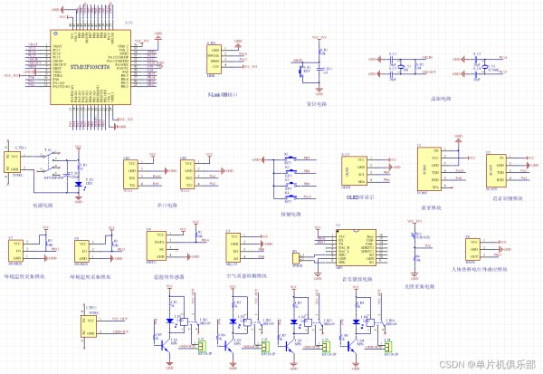Viewport: 543px width, 374px height.
Task: Click the CH2 serial header block
Action: [187, 175]
